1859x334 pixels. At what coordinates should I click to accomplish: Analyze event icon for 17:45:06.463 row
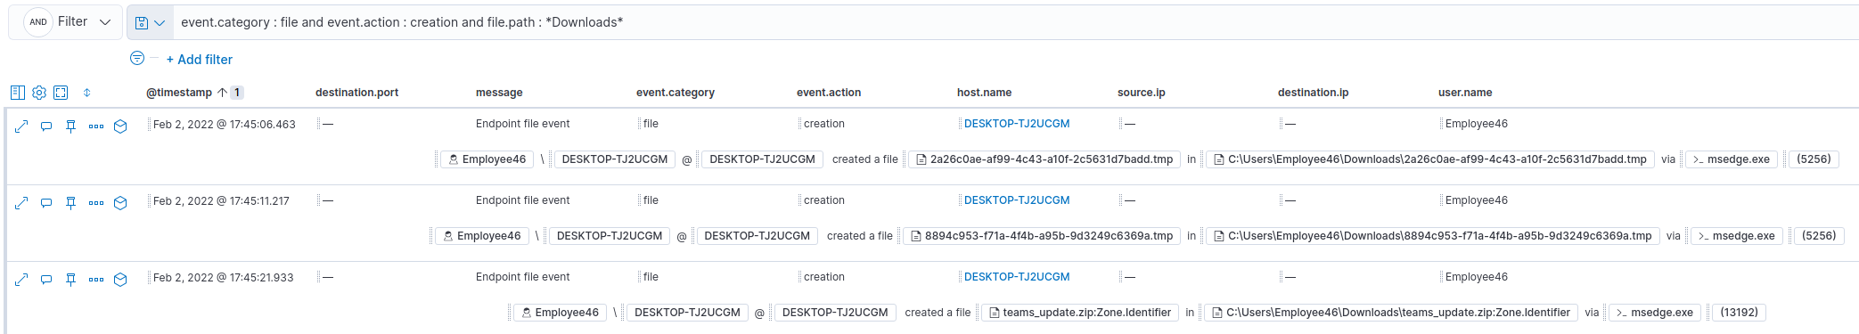(120, 126)
